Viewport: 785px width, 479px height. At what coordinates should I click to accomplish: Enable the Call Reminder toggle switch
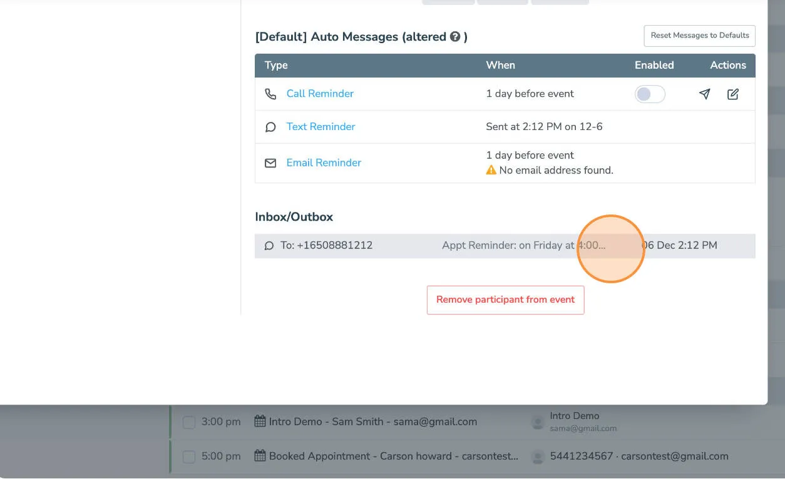650,93
